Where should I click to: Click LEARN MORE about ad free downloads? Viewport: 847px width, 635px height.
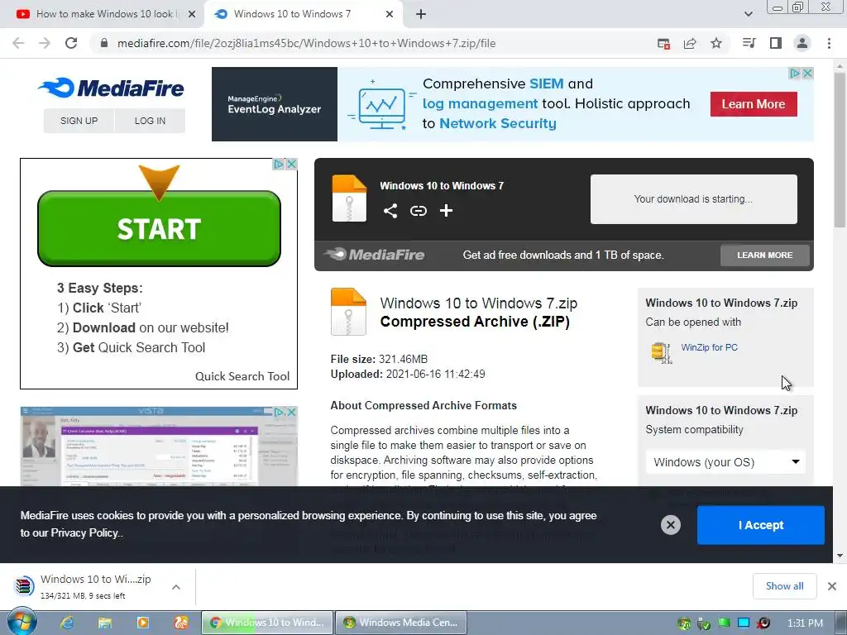click(765, 255)
